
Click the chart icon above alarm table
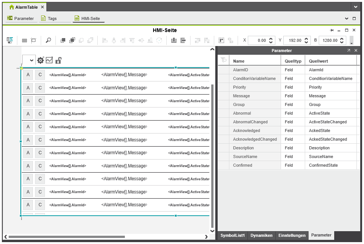pos(49,60)
